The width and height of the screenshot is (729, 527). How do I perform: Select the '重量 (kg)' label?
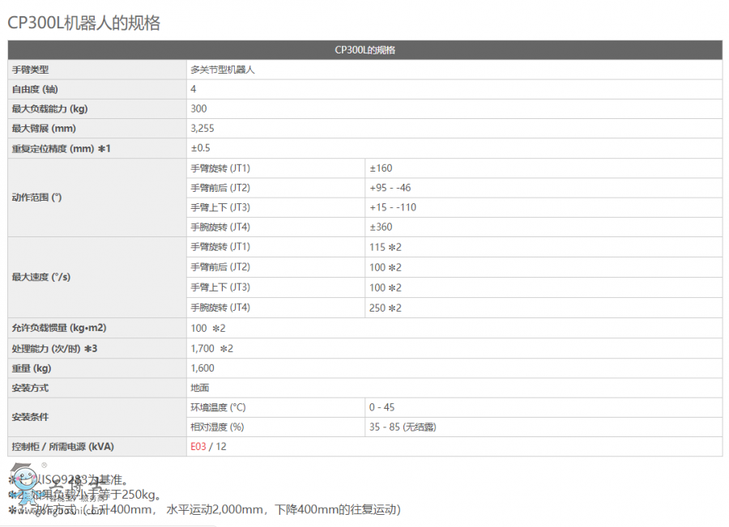(32, 368)
